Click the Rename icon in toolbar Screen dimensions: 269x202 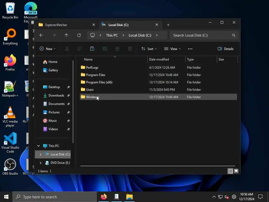tap(105, 49)
